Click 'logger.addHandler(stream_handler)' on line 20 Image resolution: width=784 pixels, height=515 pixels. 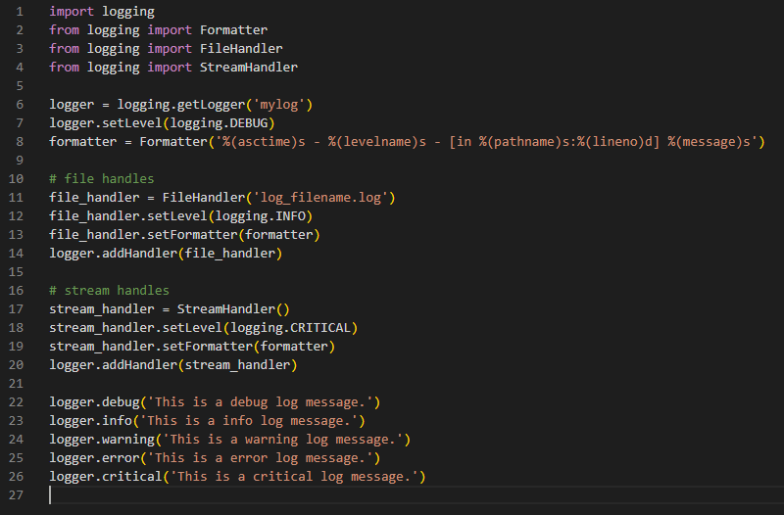pyautogui.click(x=173, y=365)
